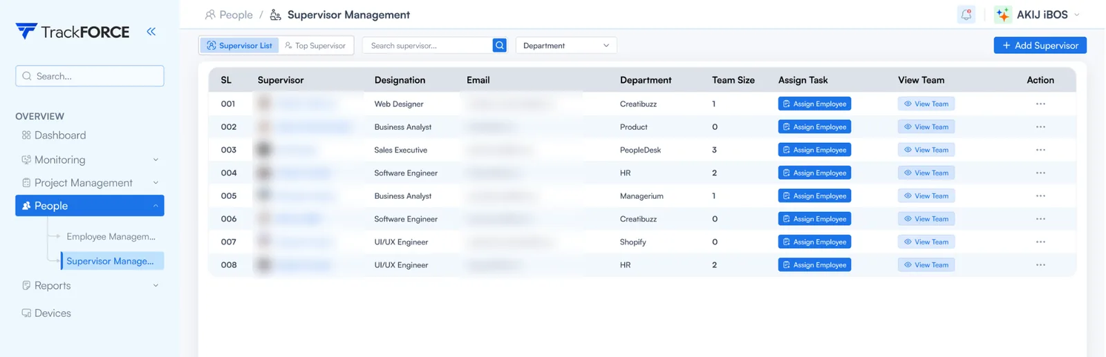Open action menu for row 003
Viewport: 1106px width, 357px height.
(x=1040, y=150)
